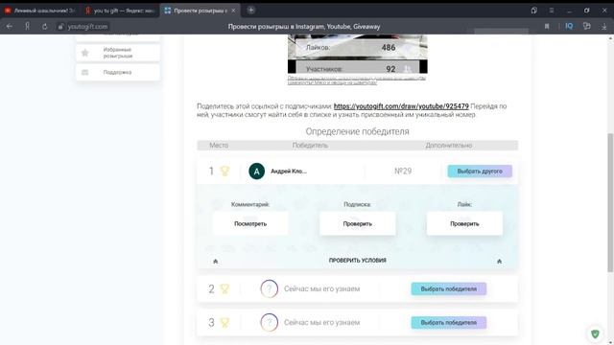Click the first-place trophy icon
This screenshot has width=614, height=345.
pyautogui.click(x=224, y=171)
